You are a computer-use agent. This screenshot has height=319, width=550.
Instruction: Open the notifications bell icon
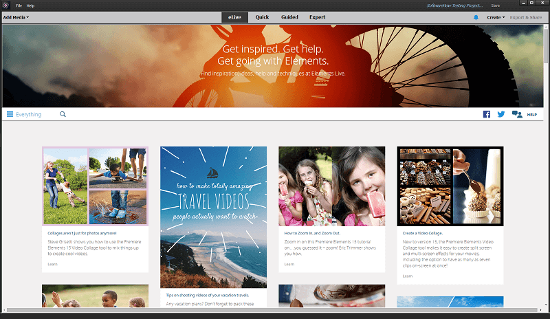476,17
